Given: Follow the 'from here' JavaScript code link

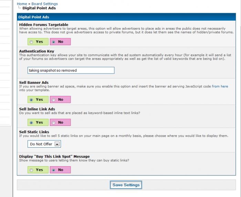Looking at the screenshot, I should pyautogui.click(x=220, y=86).
